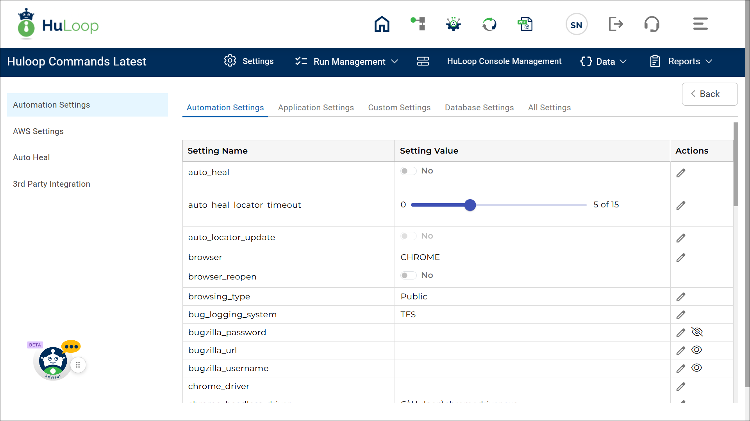
Task: Click the automation bug gear icon
Action: (x=454, y=24)
